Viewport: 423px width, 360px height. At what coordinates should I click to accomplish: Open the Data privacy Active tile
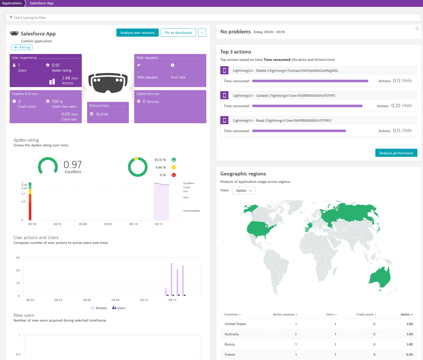(108, 113)
